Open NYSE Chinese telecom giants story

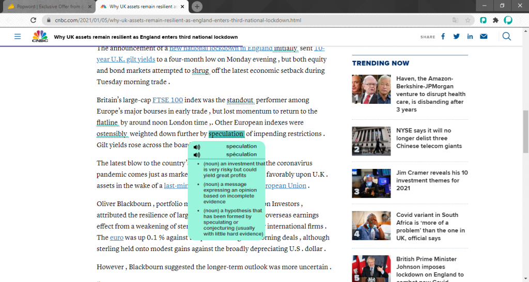pos(429,138)
